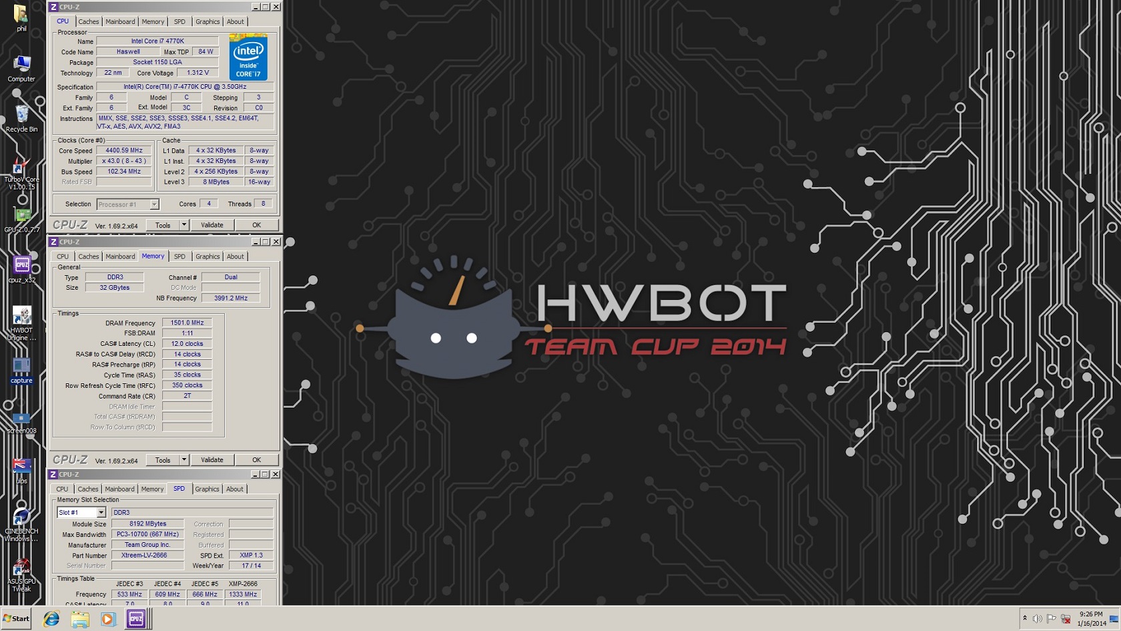Viewport: 1121px width, 631px height.
Task: Open Memory tab in top CPU-Z window
Action: click(x=153, y=21)
